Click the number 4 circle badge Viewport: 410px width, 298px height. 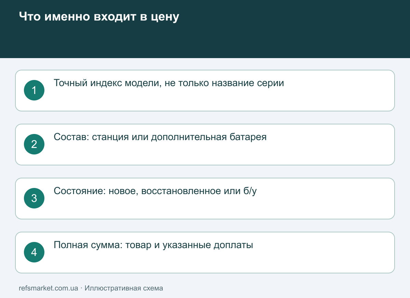[x=34, y=252]
